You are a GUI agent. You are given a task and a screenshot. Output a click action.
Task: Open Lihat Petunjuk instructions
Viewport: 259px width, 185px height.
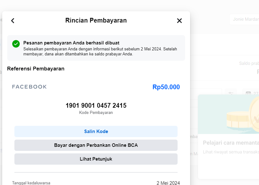96,159
